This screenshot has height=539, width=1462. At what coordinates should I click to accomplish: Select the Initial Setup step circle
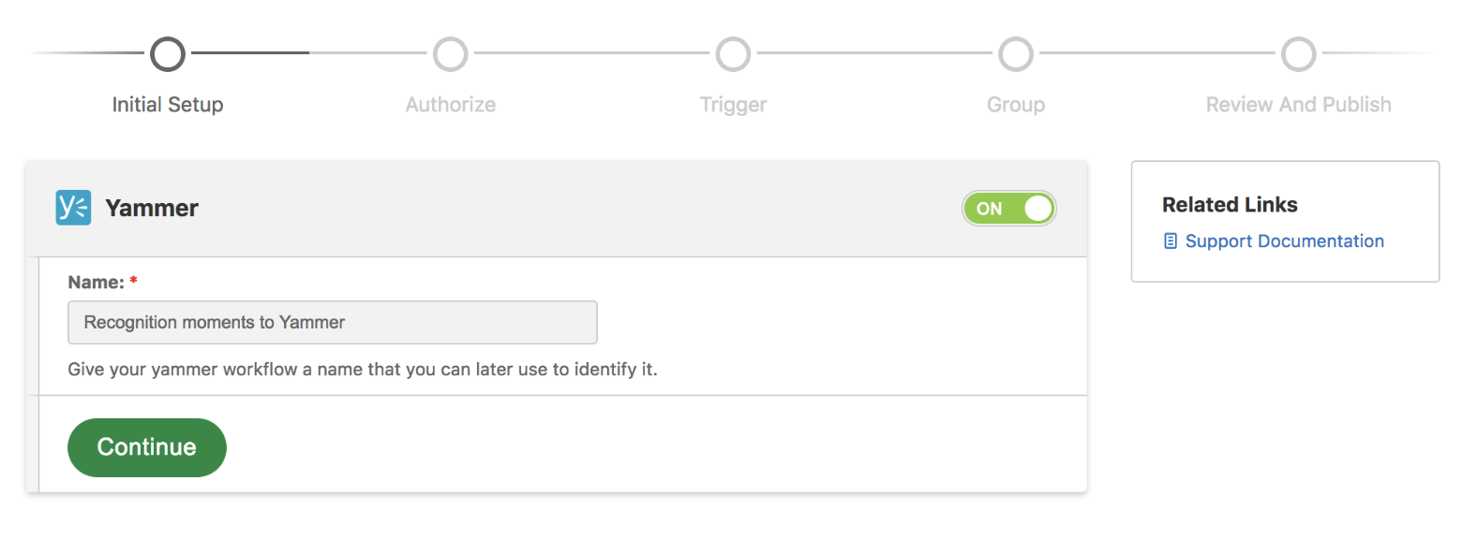click(x=168, y=54)
